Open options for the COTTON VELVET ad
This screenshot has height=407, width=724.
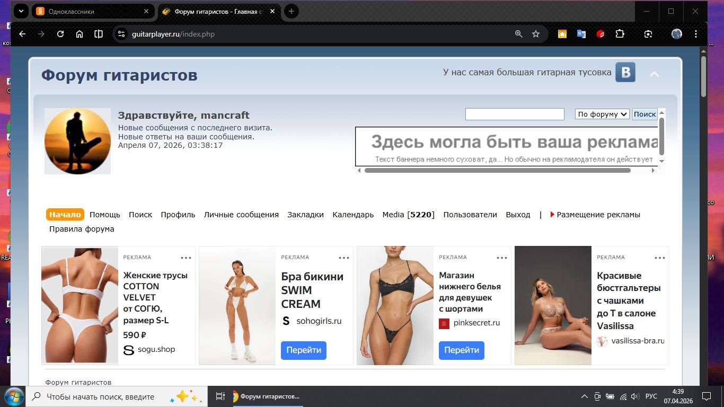point(186,258)
